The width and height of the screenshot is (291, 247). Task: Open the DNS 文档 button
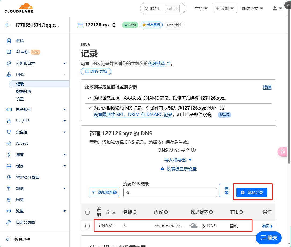point(96,71)
